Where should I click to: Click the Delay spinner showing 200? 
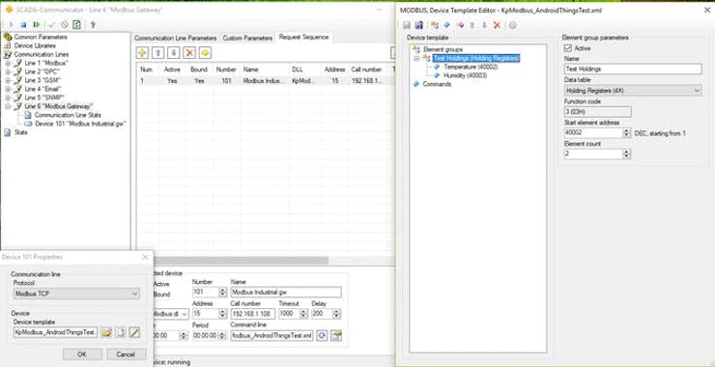(x=326, y=314)
